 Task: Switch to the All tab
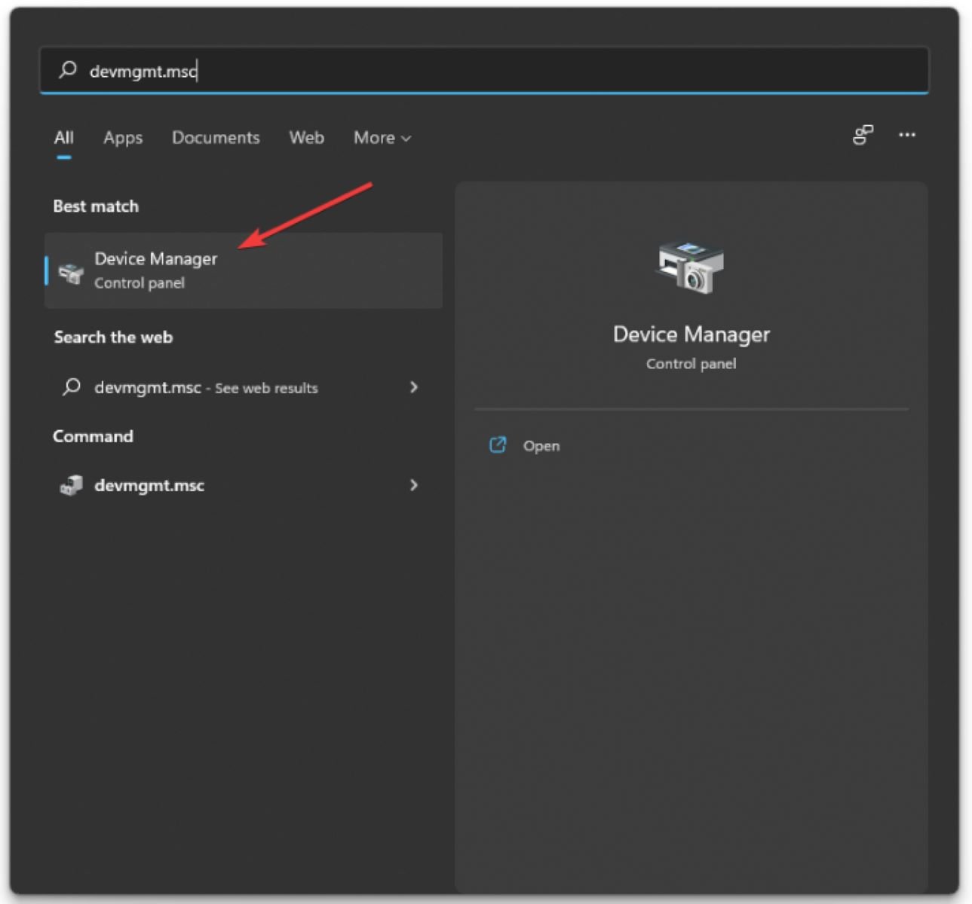pos(64,138)
